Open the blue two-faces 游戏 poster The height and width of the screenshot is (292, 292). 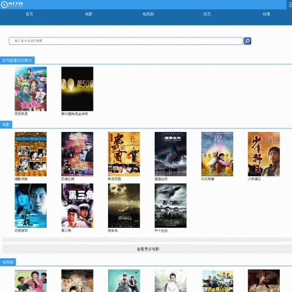31,206
